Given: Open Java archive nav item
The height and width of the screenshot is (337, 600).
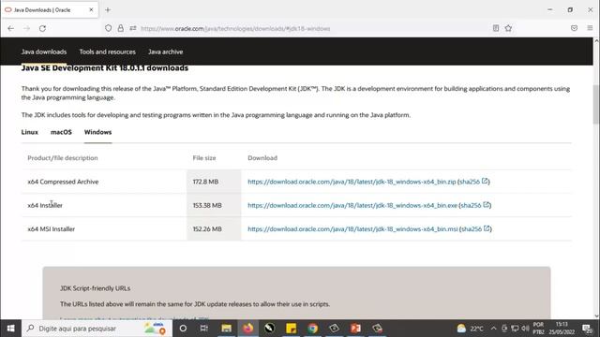Looking at the screenshot, I should [x=165, y=51].
